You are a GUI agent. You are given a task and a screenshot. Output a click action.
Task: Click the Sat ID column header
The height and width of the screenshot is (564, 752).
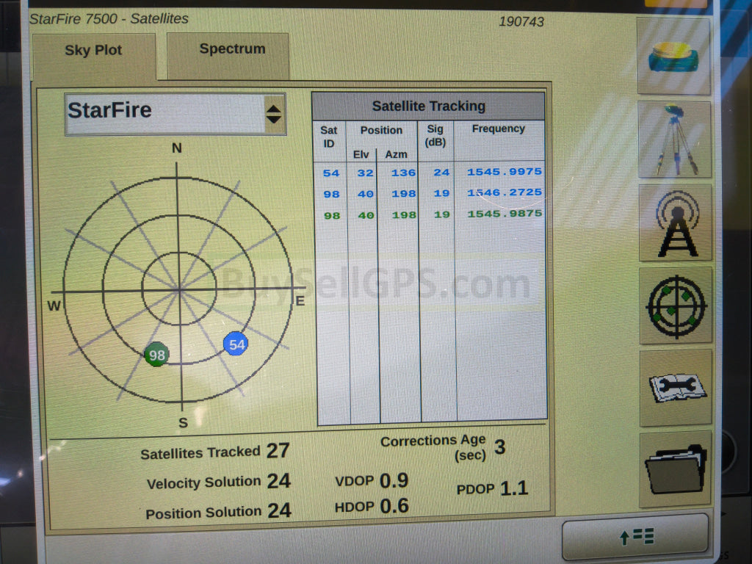329,136
